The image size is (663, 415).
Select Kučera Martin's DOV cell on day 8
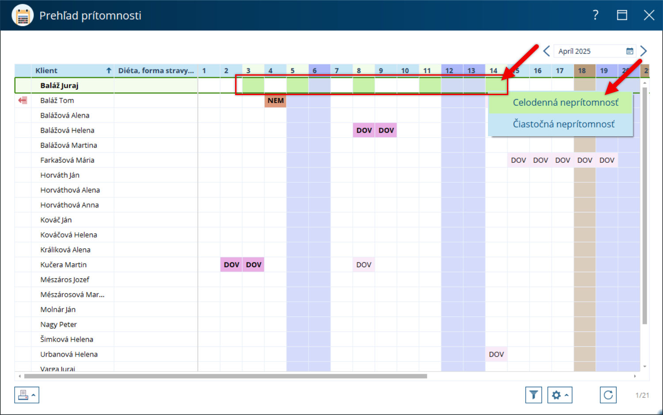coord(364,265)
